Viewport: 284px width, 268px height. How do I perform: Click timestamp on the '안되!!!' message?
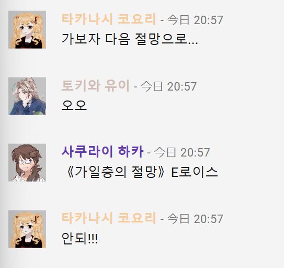click(x=195, y=219)
